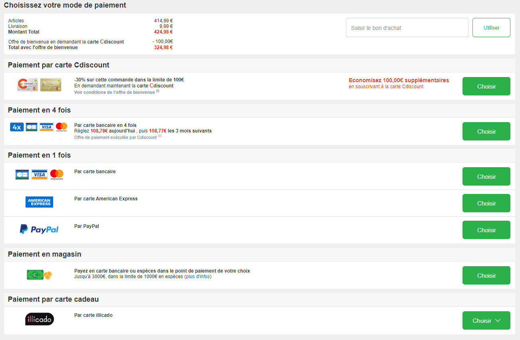Viewport: 520px width, 340px height.
Task: Choose payment by Cdiscount card
Action: 486,86
